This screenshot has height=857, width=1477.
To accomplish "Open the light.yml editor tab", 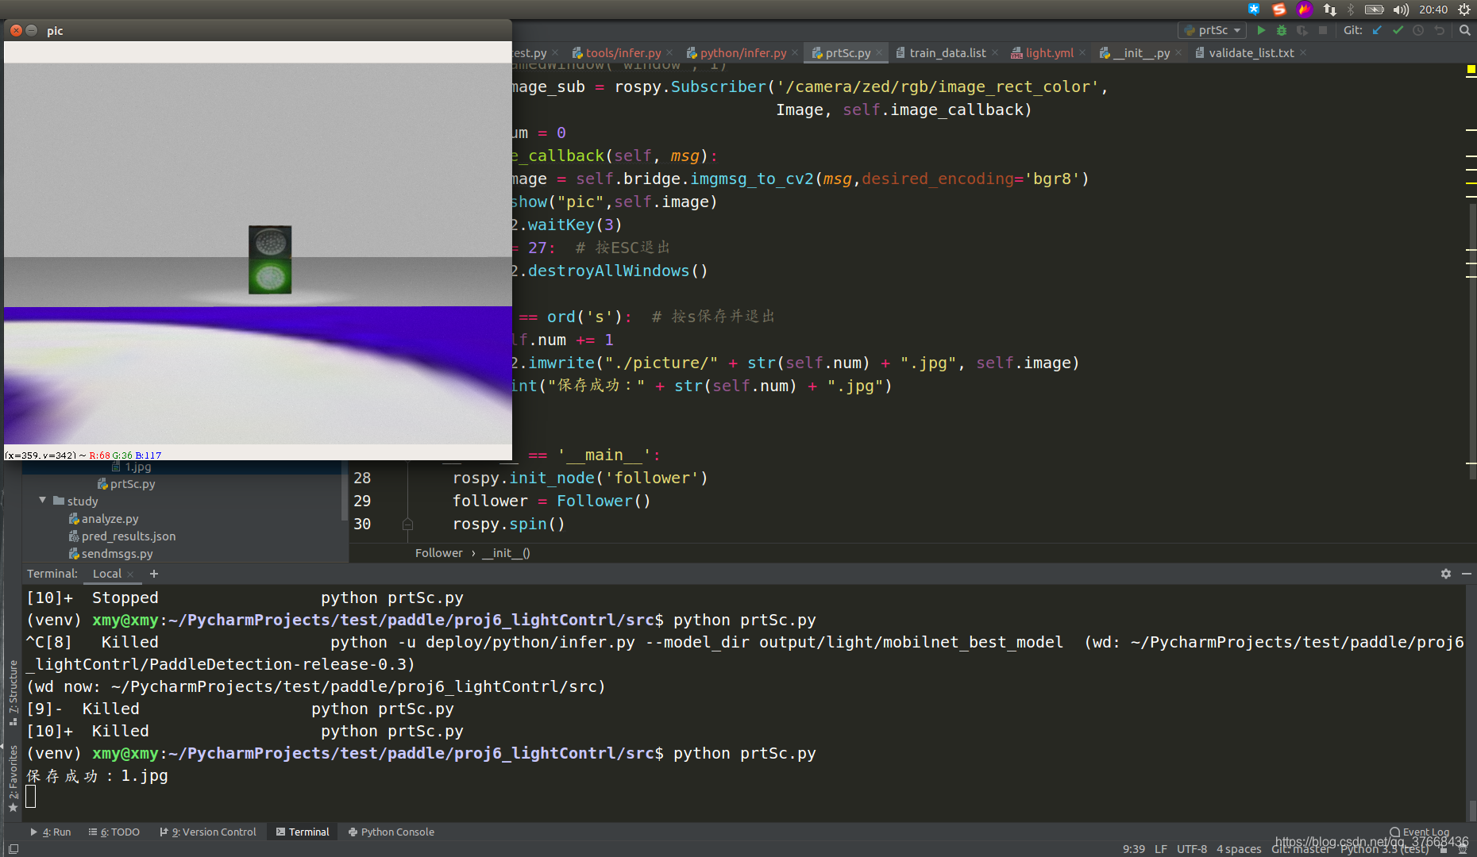I will click(x=1048, y=53).
